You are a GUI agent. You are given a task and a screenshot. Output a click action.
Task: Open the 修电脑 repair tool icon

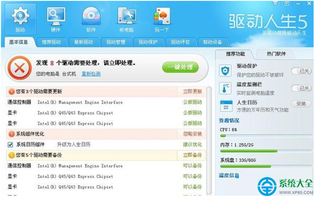(x=126, y=19)
